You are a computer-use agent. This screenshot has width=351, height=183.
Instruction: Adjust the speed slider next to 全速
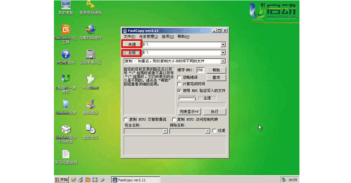coord(186,98)
